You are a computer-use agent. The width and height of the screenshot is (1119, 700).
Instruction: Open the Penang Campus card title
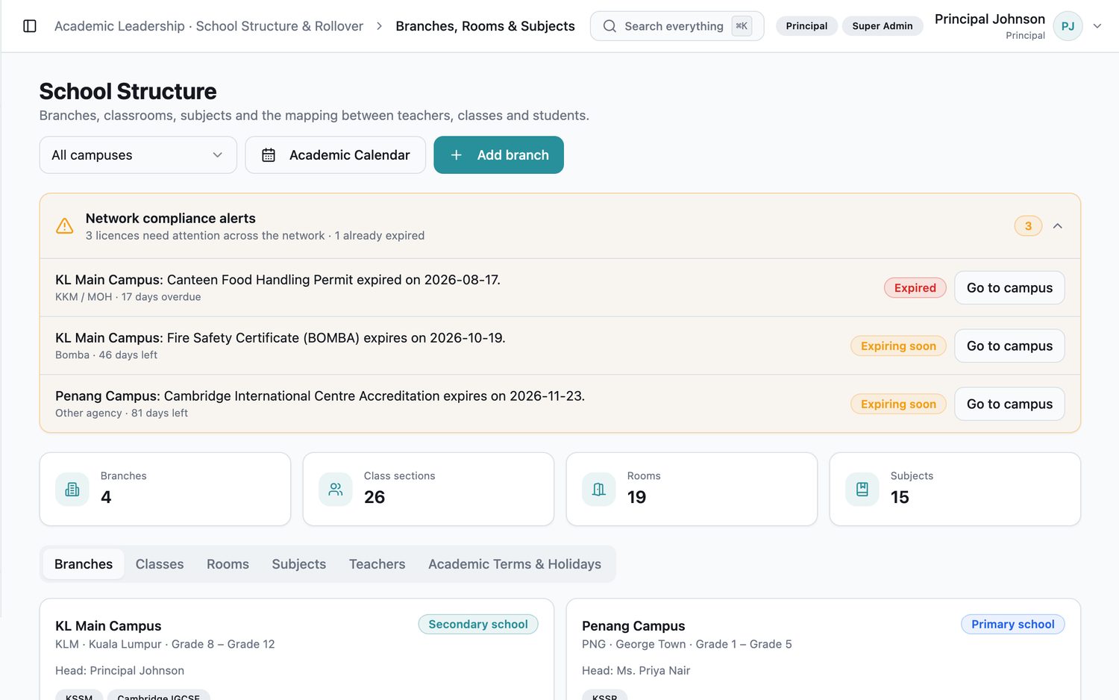tap(633, 626)
